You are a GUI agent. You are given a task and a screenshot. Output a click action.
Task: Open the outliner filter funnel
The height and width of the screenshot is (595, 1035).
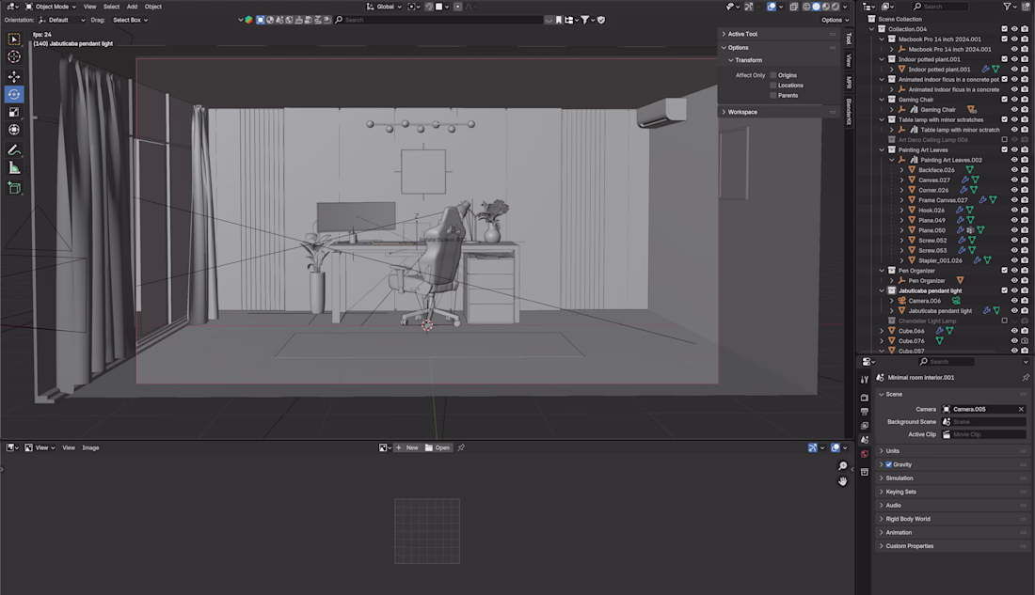click(x=1008, y=7)
